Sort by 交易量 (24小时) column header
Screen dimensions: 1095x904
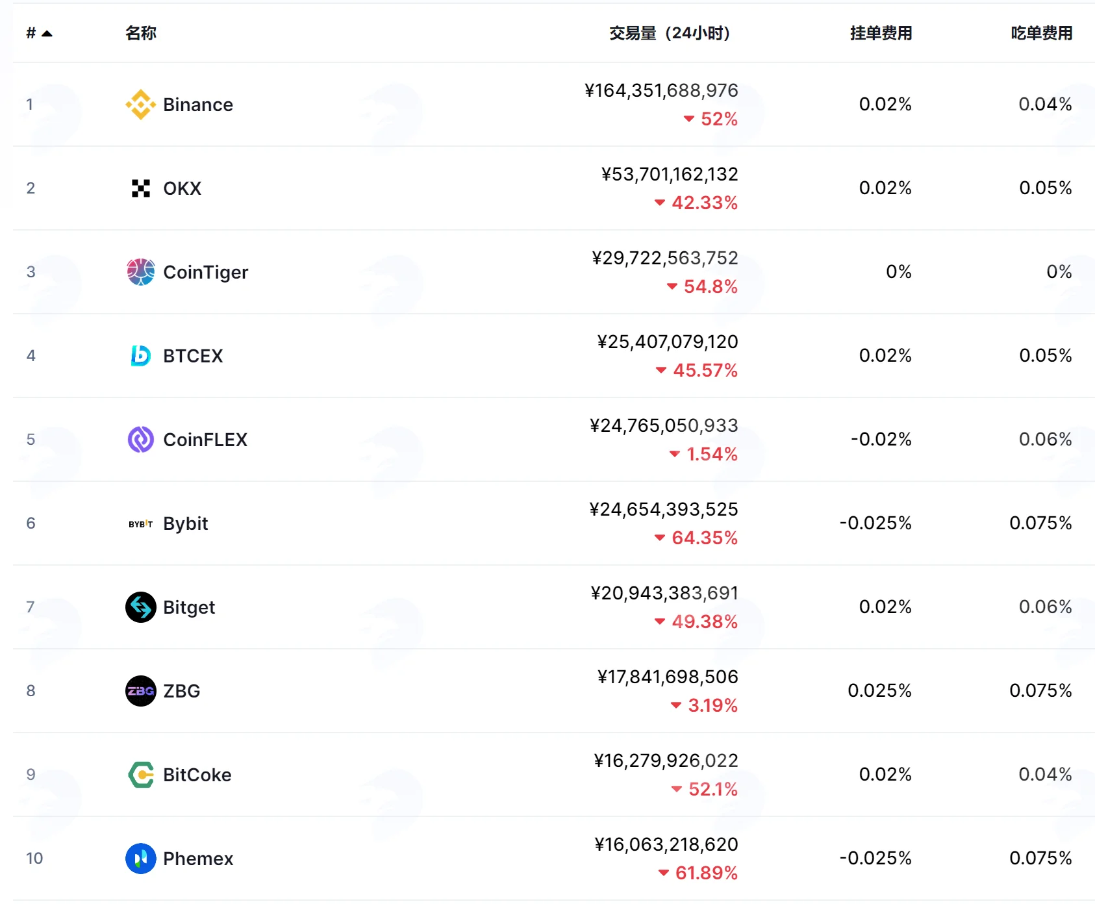pos(669,33)
